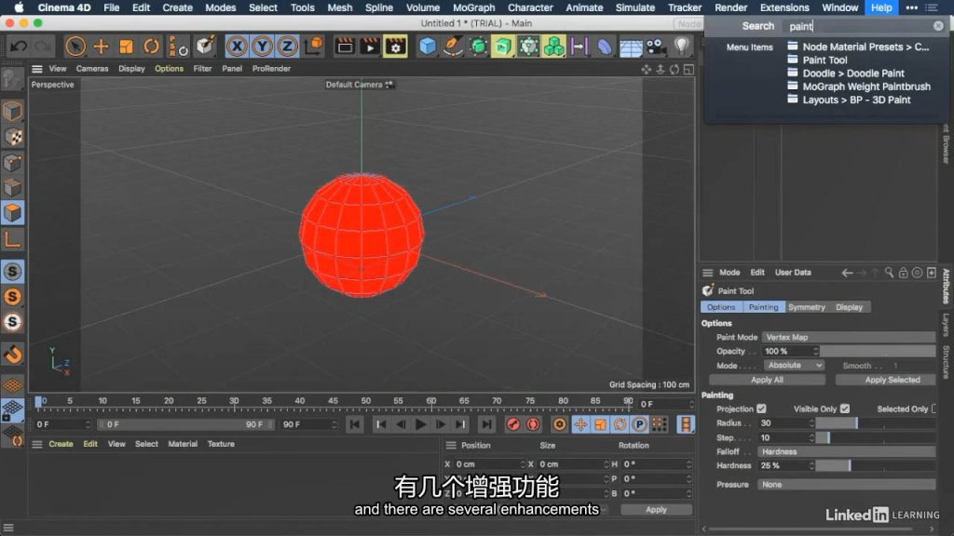Open Paint Mode dropdown showing Vertex Map
The width and height of the screenshot is (954, 536).
pos(849,337)
